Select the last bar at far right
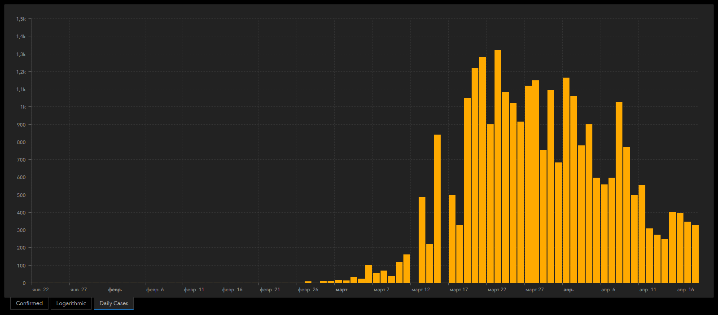 tap(695, 254)
